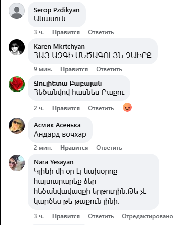Open Асмик Асенька's profile photo
This screenshot has width=182, height=225.
17,126
